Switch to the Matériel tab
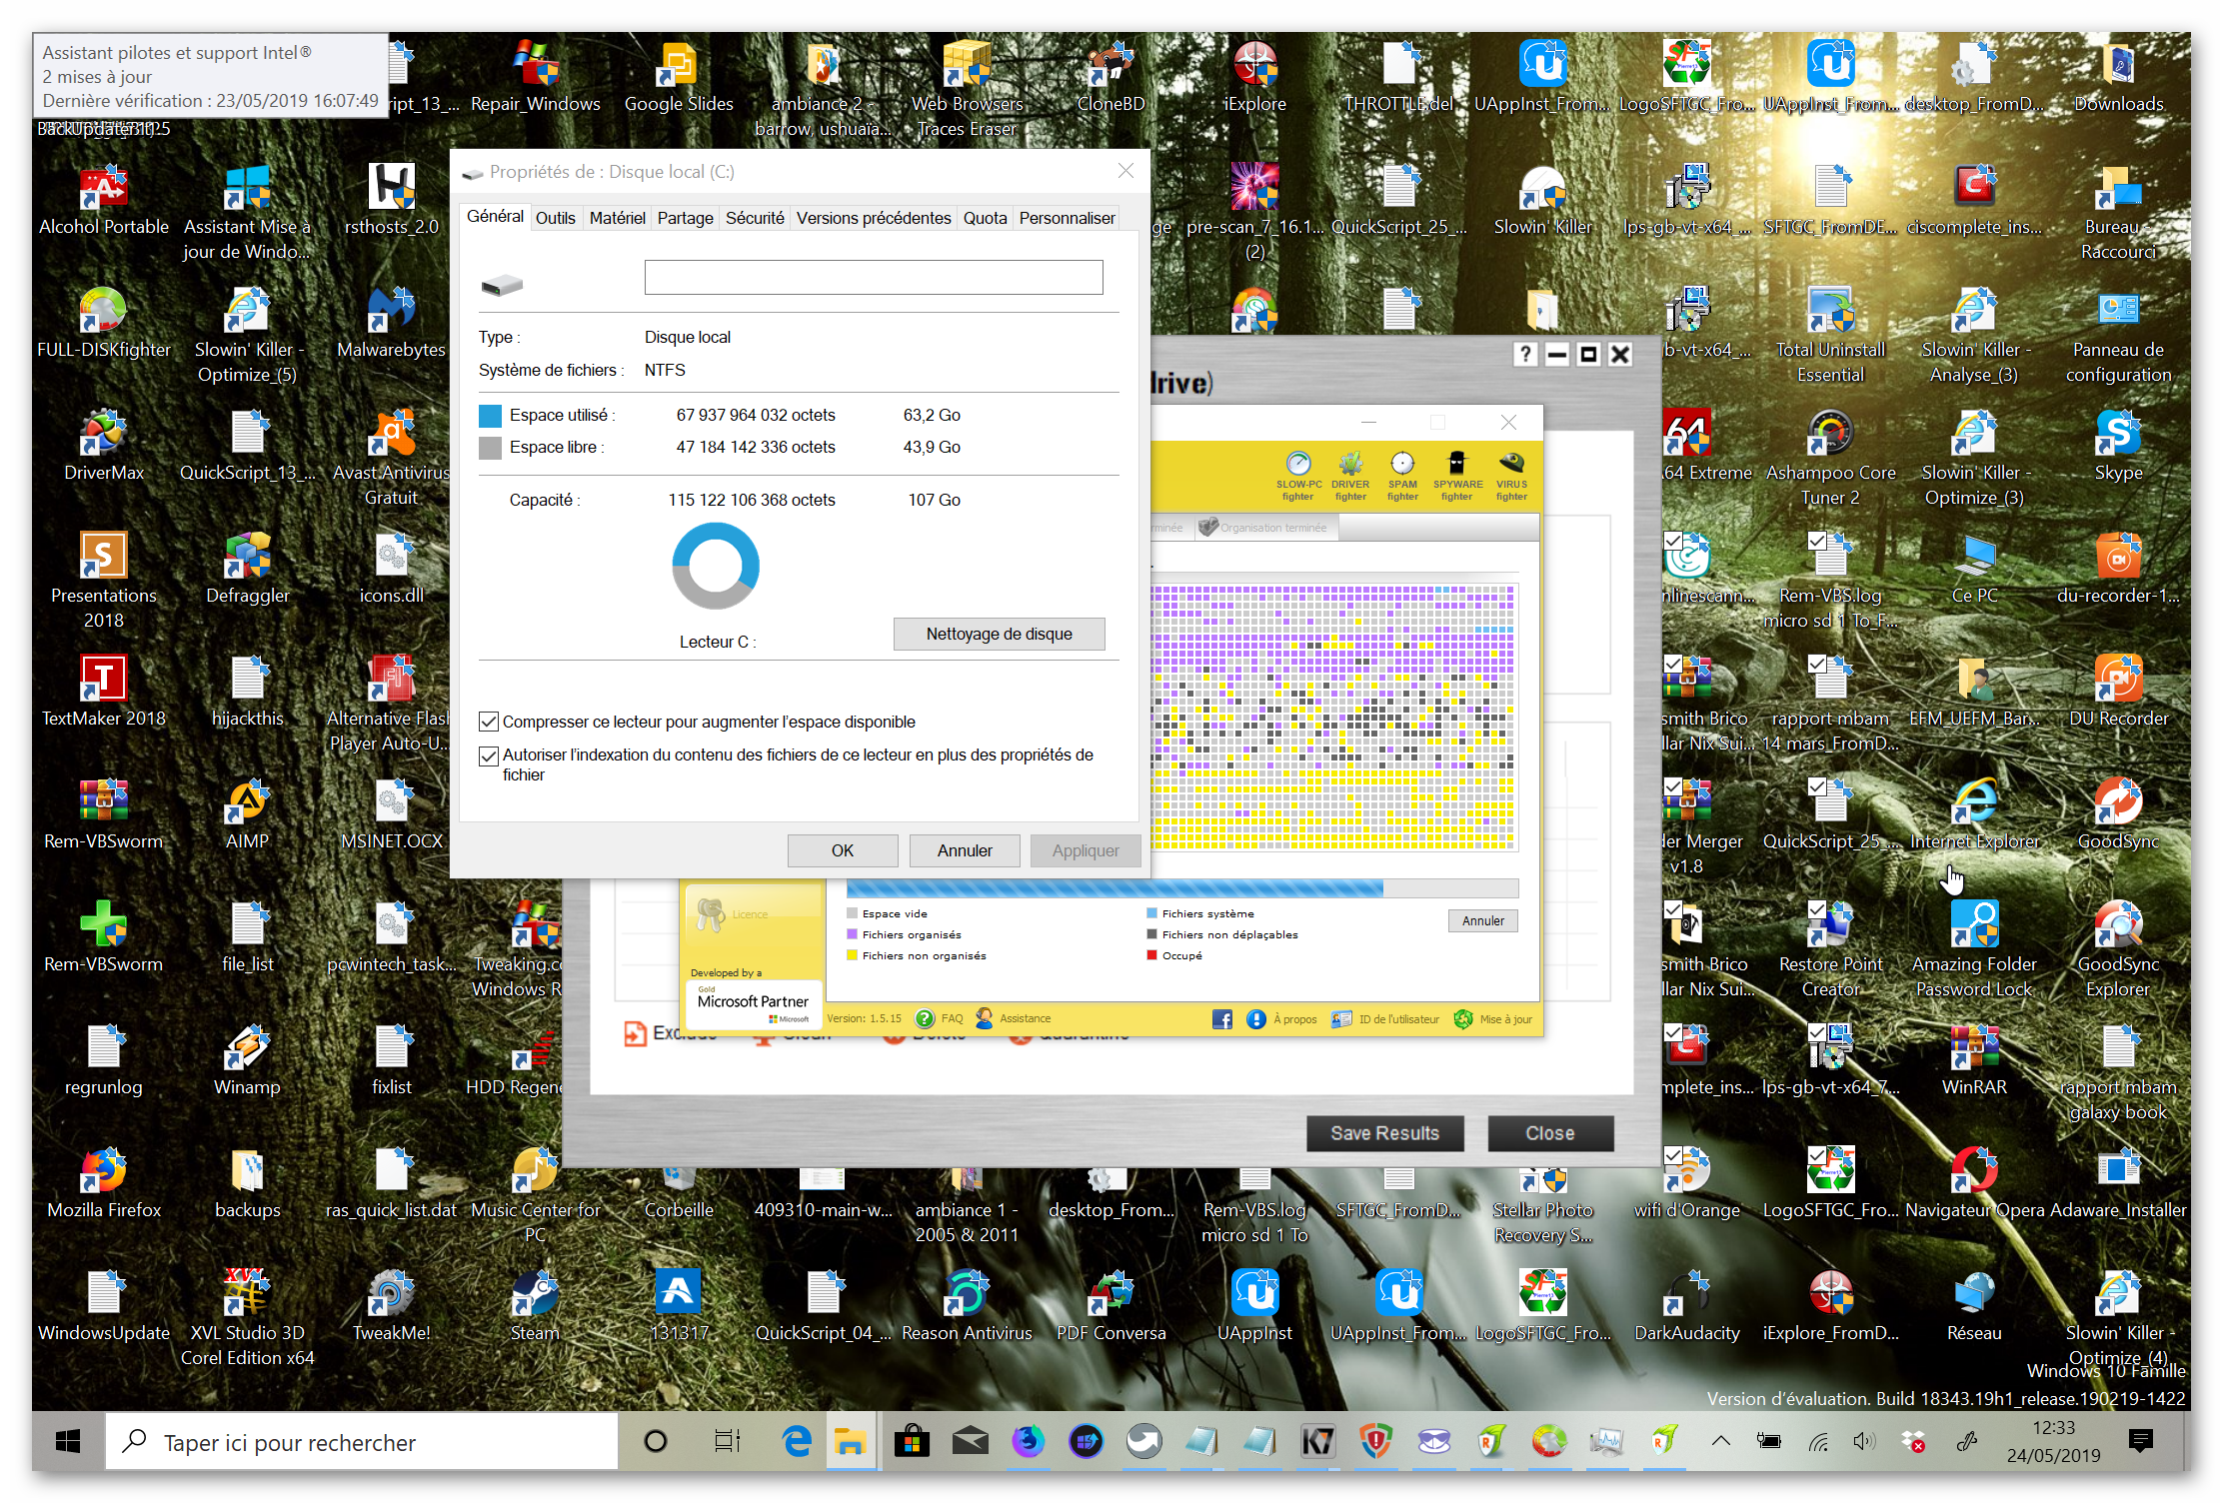The width and height of the screenshot is (2223, 1503). [617, 218]
